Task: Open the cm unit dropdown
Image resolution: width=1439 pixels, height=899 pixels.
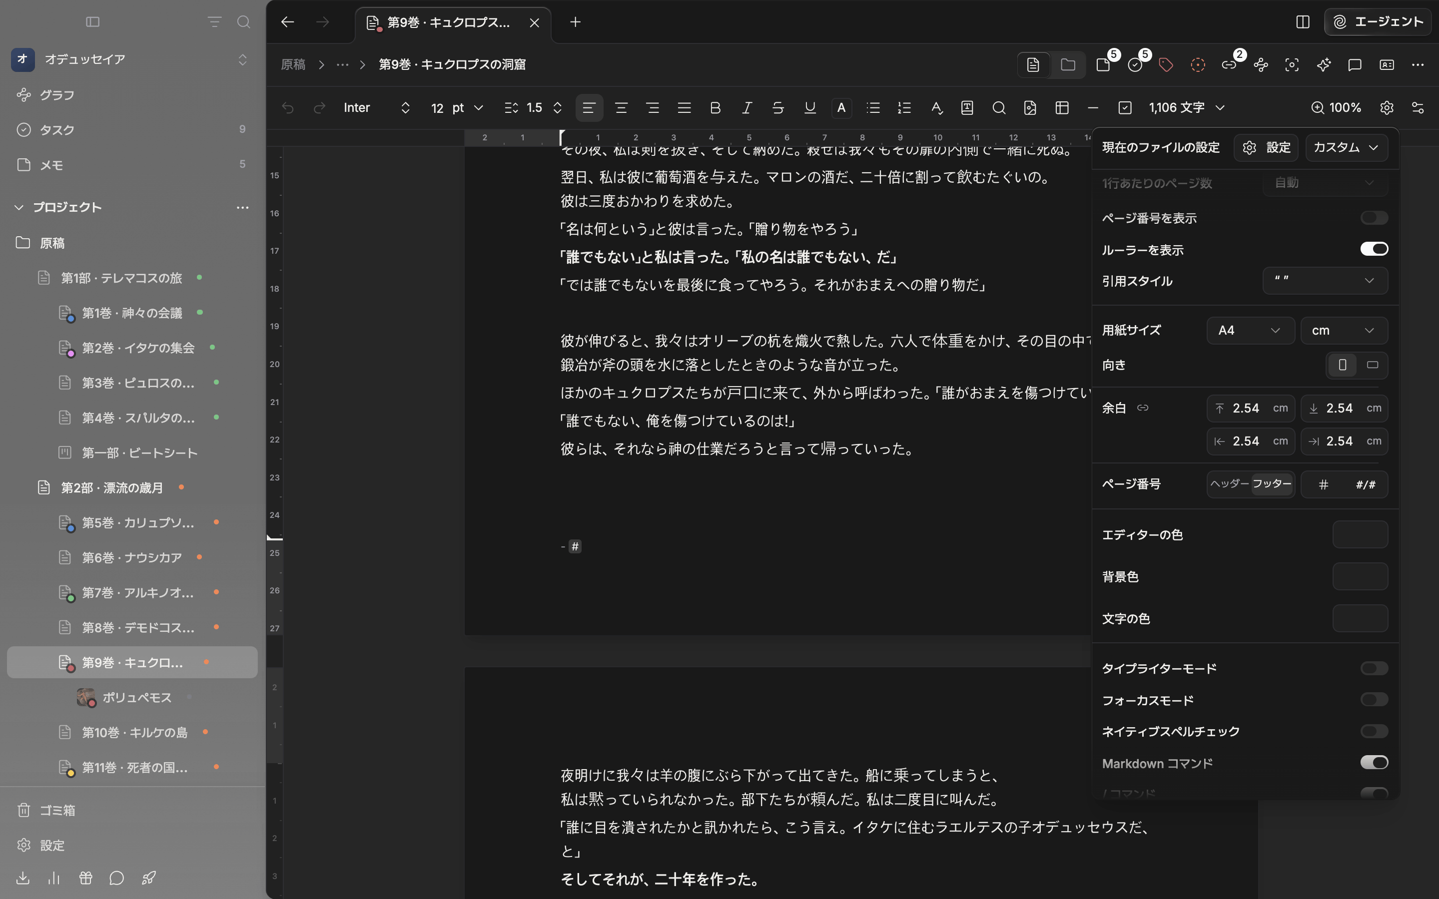Action: coord(1344,331)
